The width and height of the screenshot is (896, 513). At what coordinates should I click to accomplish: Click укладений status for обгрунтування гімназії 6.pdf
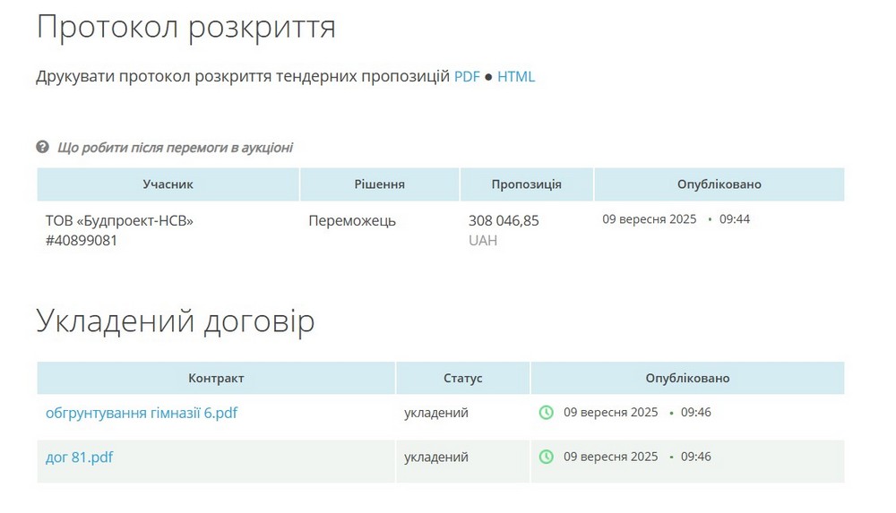click(x=436, y=413)
